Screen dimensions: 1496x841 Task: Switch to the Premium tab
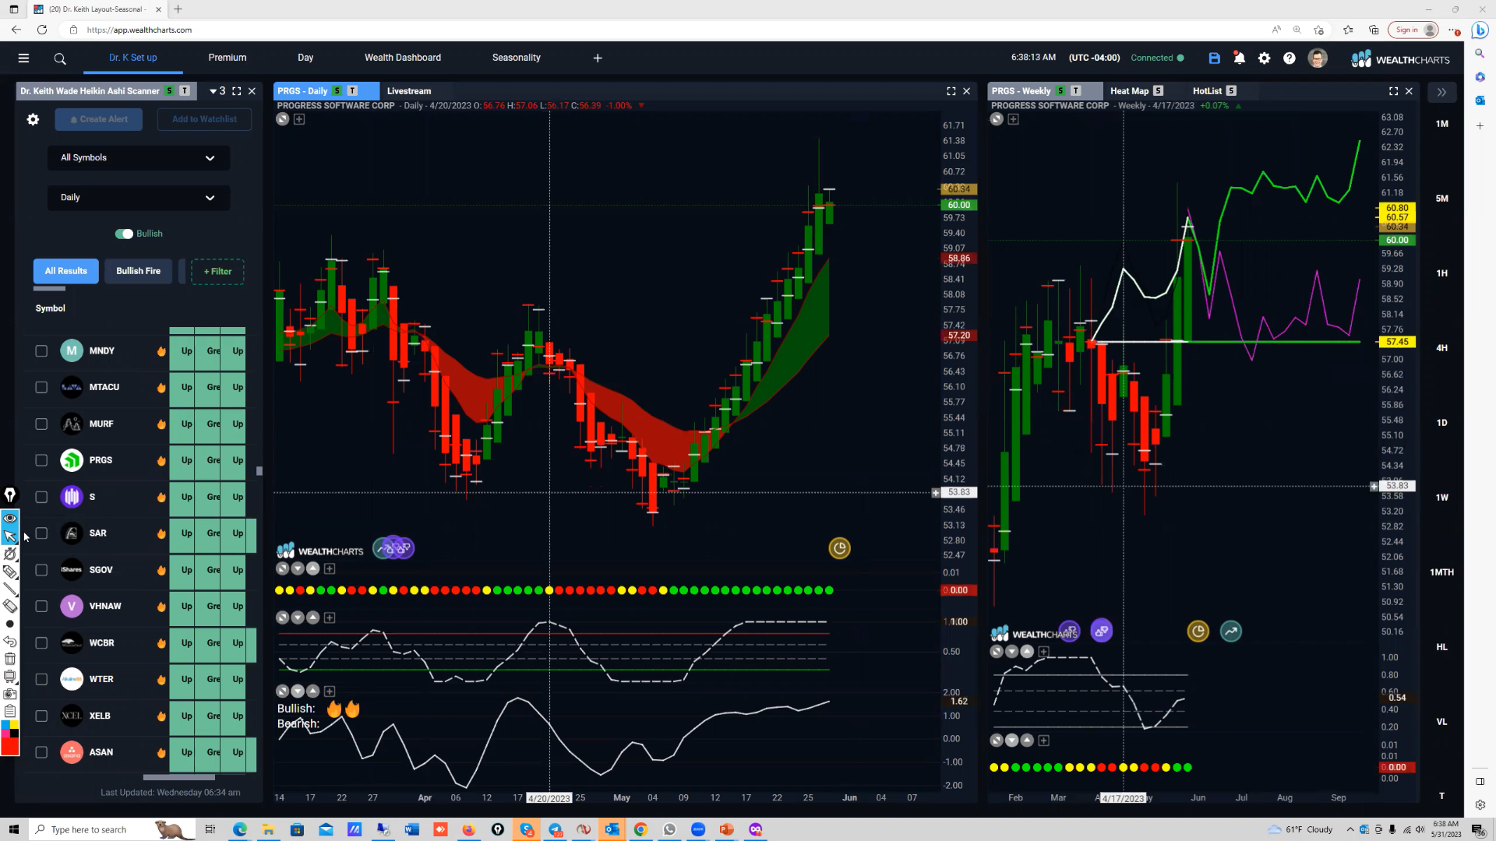click(x=227, y=58)
